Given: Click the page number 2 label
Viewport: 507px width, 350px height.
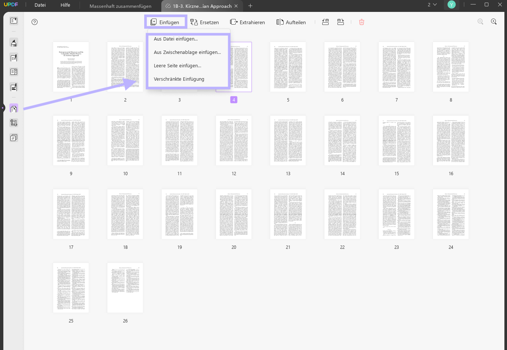Looking at the screenshot, I should (125, 100).
